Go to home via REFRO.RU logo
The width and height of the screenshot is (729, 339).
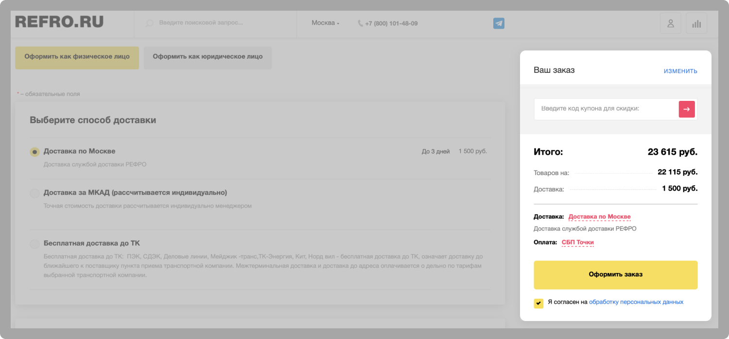coord(59,22)
